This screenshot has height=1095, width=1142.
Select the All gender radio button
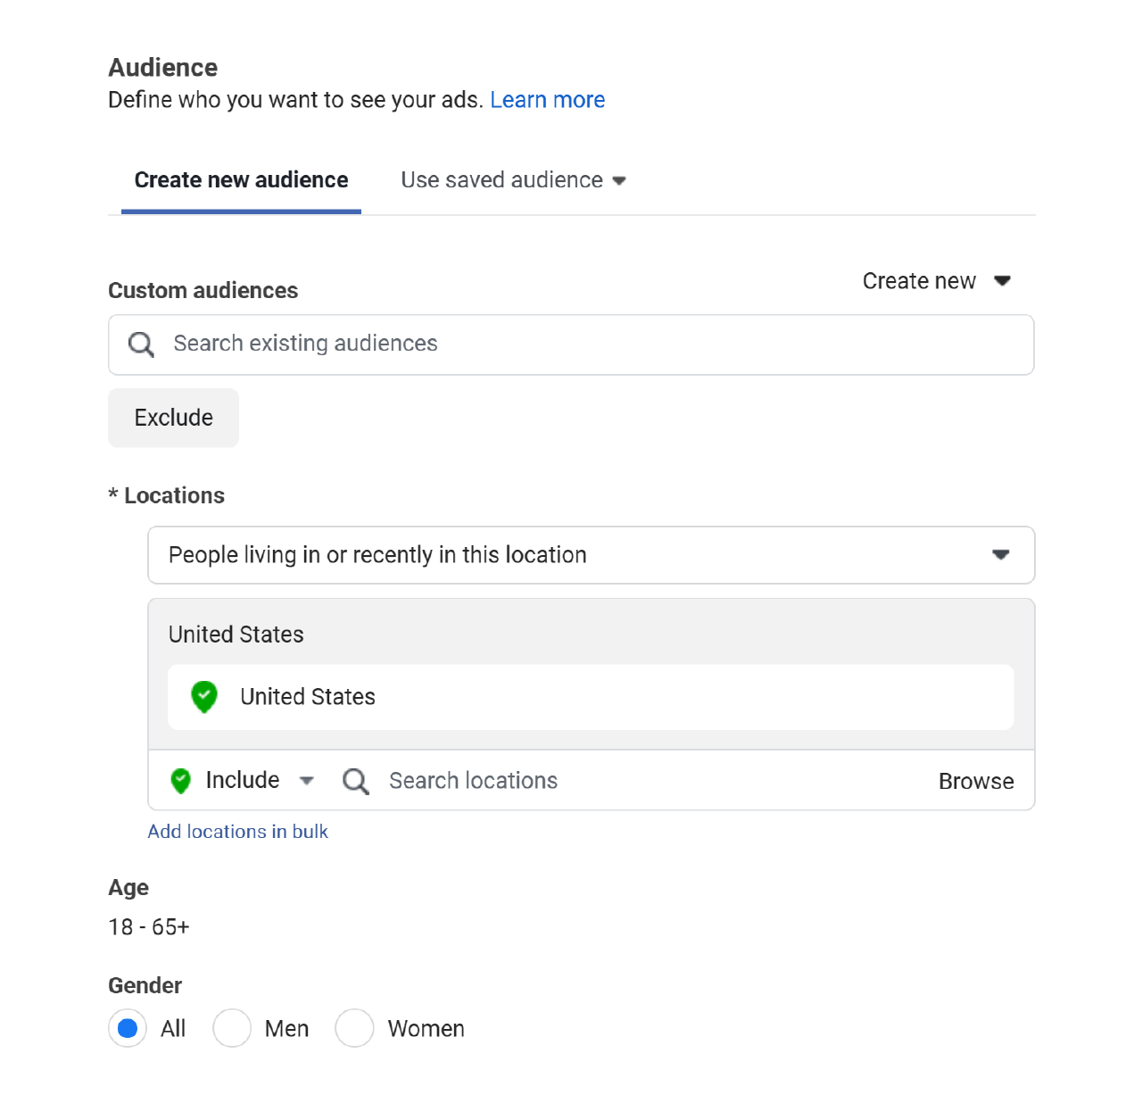pyautogui.click(x=128, y=1028)
